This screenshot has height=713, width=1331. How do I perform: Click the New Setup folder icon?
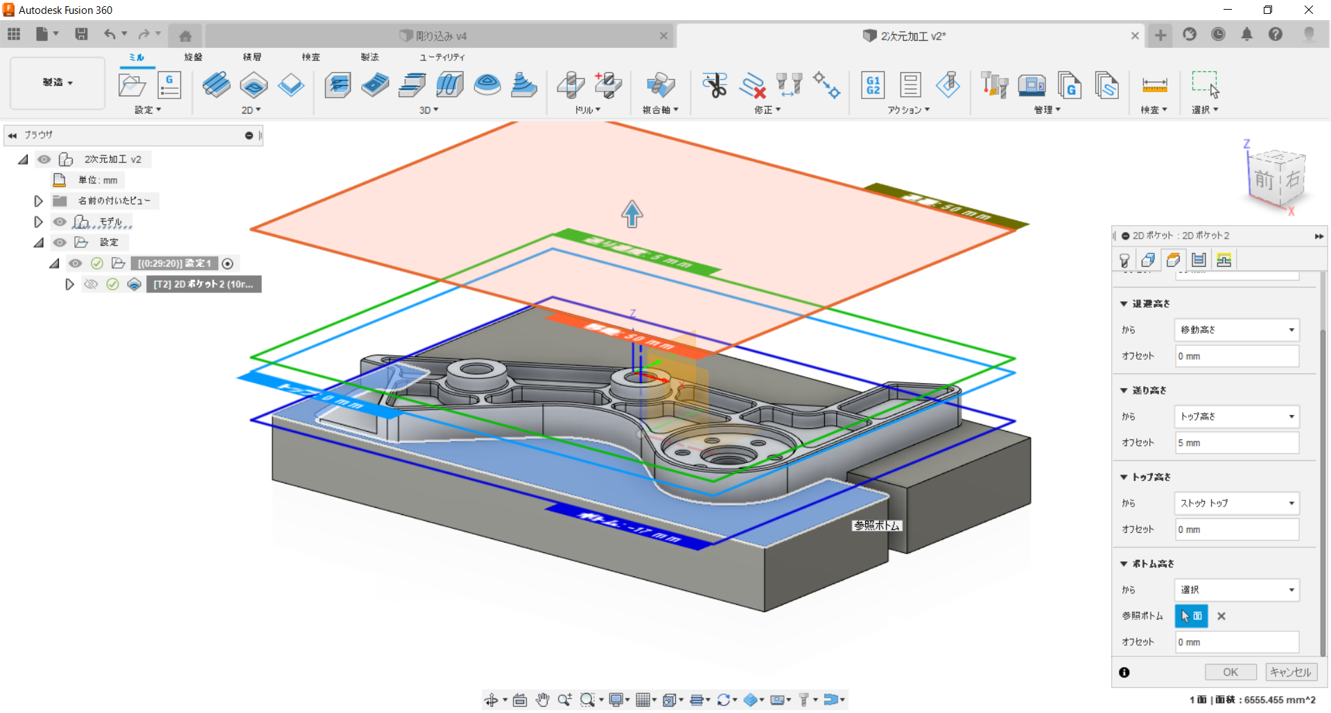[132, 85]
